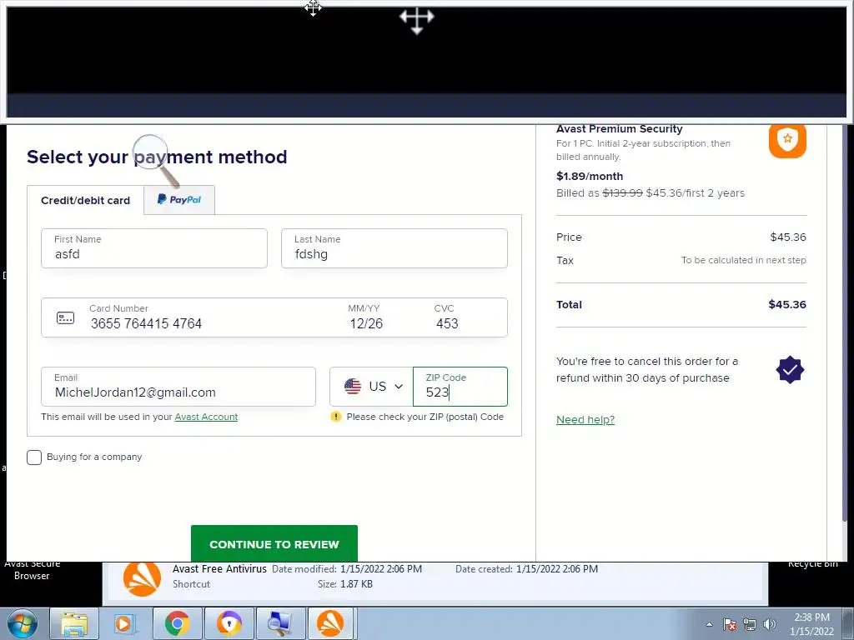
Task: Open the volume speaker tray icon
Action: pos(770,624)
